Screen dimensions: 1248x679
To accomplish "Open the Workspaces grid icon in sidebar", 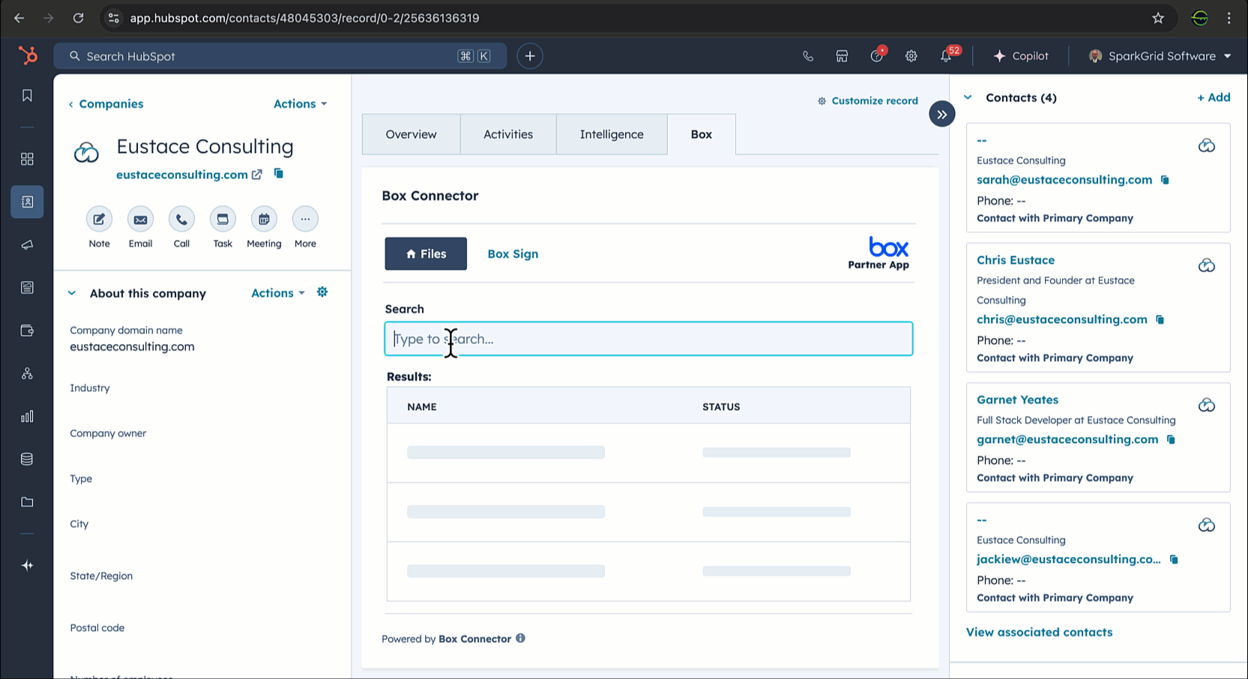I will point(27,159).
